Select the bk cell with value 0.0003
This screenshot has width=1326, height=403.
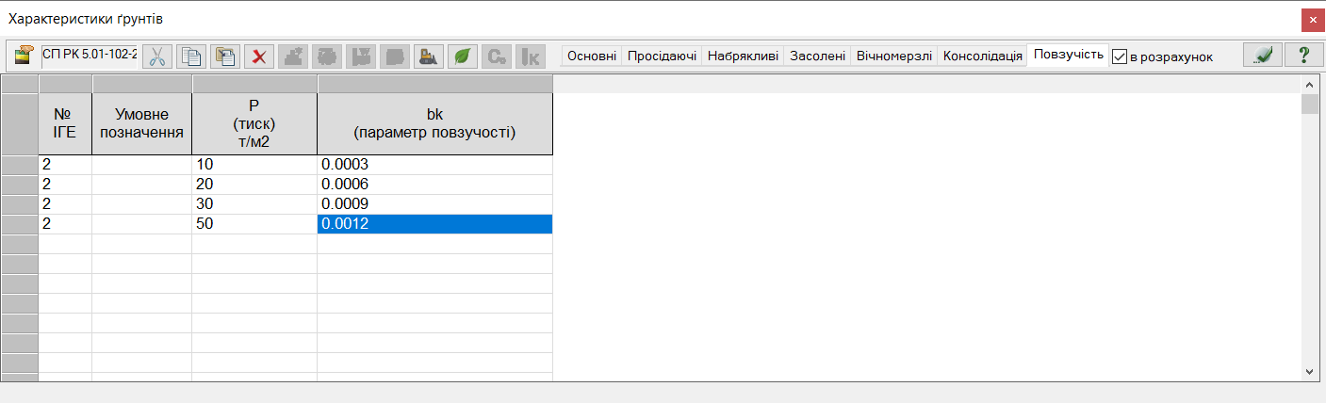pyautogui.click(x=434, y=165)
